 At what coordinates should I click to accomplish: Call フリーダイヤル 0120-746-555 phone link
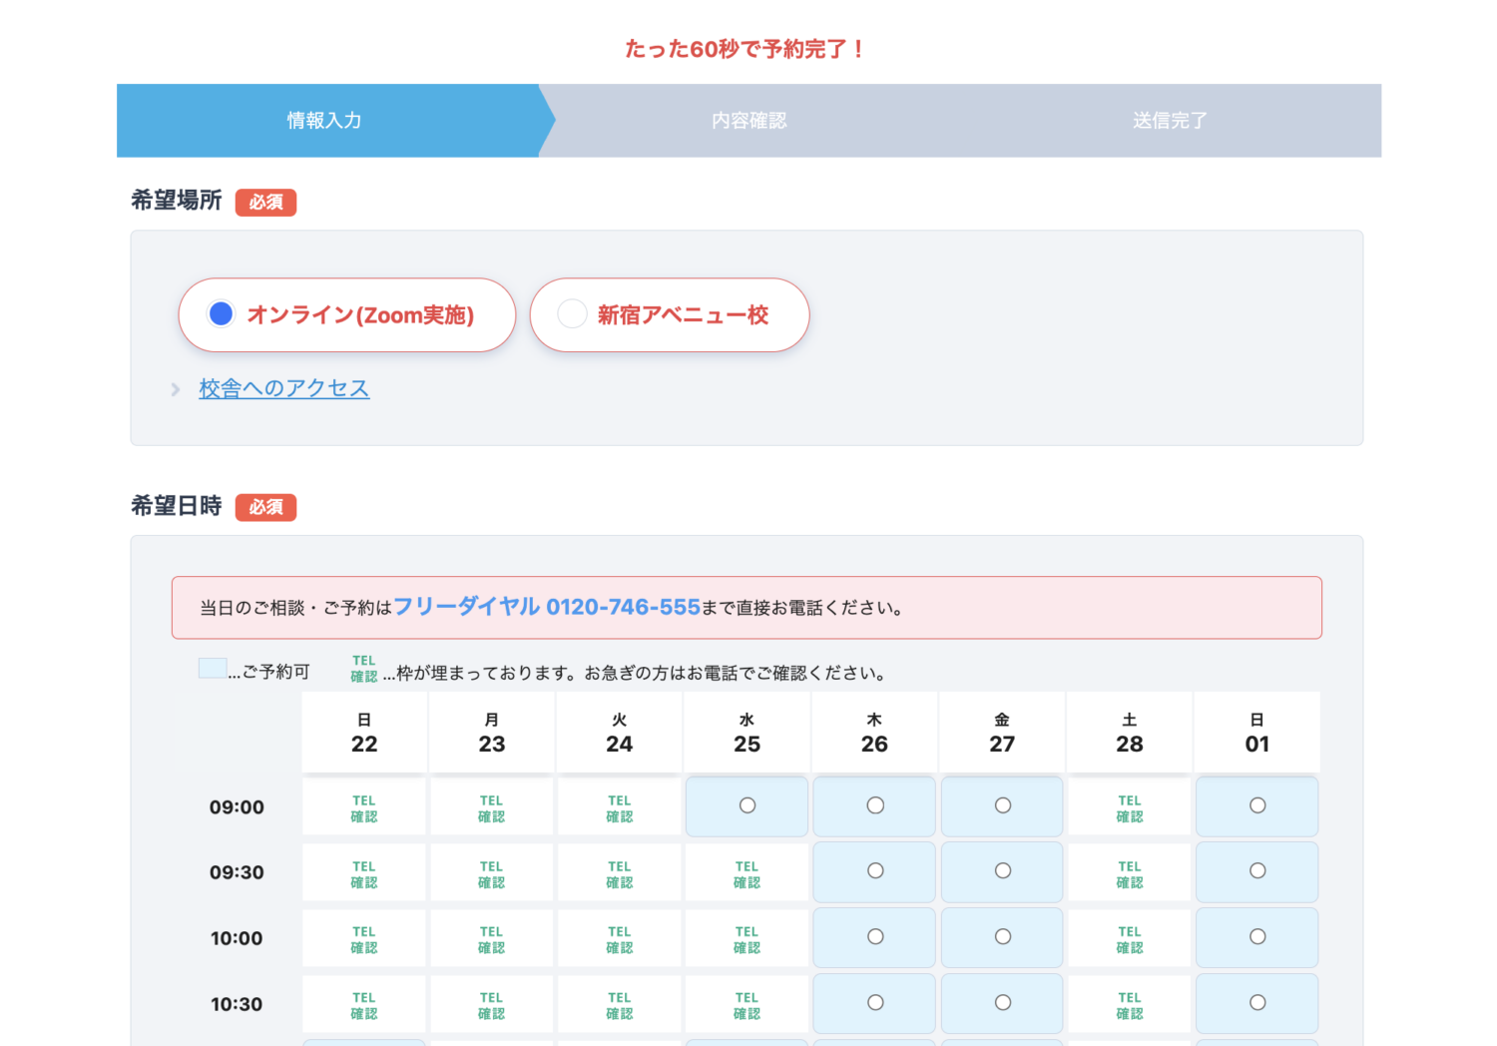coord(548,606)
